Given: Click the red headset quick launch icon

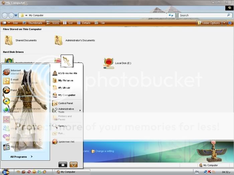Looking at the screenshot, I should click(x=29, y=172).
